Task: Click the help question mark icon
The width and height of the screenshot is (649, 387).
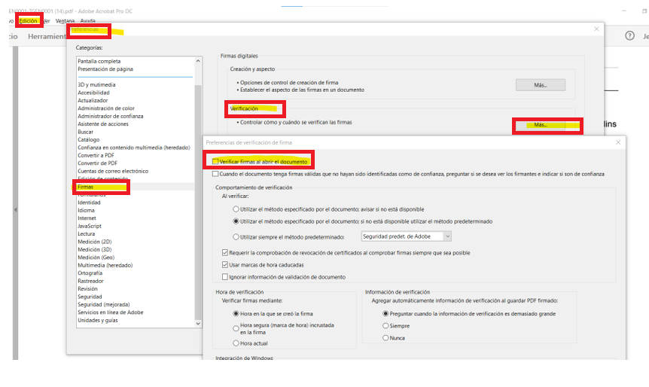Action: tap(629, 35)
